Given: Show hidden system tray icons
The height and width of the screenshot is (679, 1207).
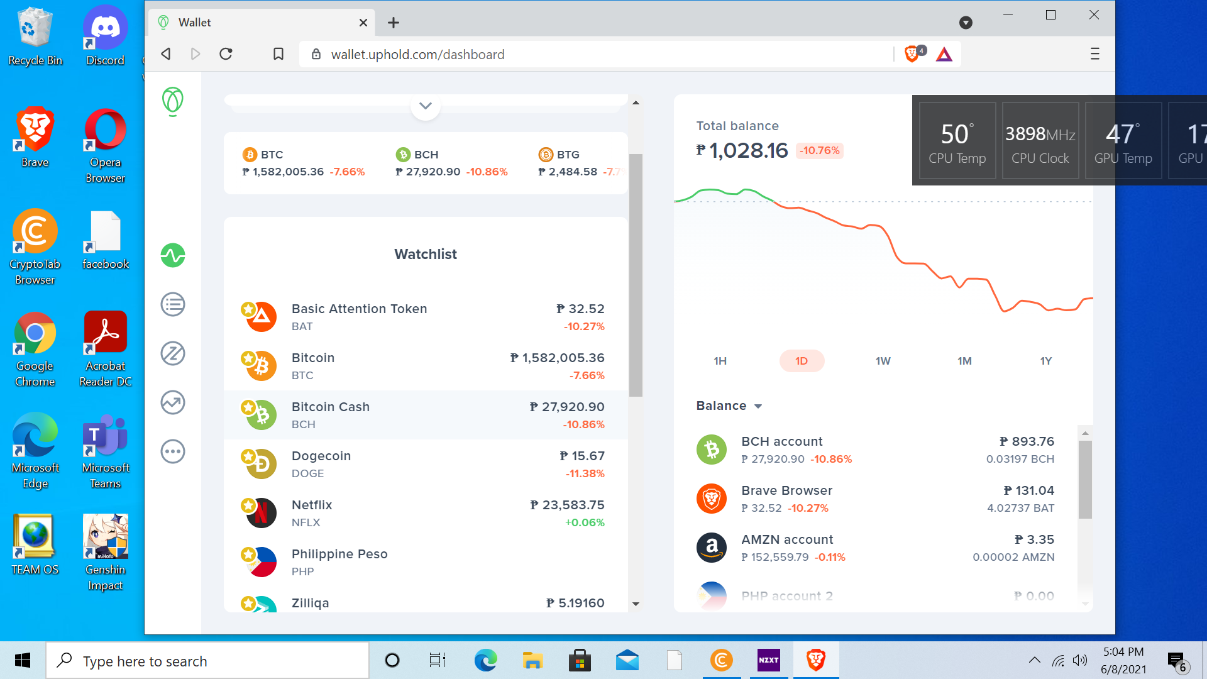Looking at the screenshot, I should click(1034, 660).
